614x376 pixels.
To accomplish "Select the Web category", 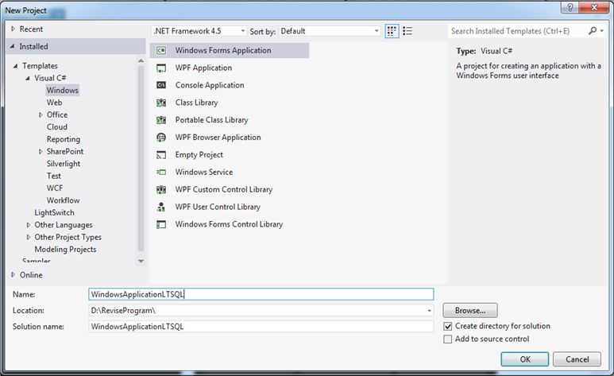I will tap(55, 103).
